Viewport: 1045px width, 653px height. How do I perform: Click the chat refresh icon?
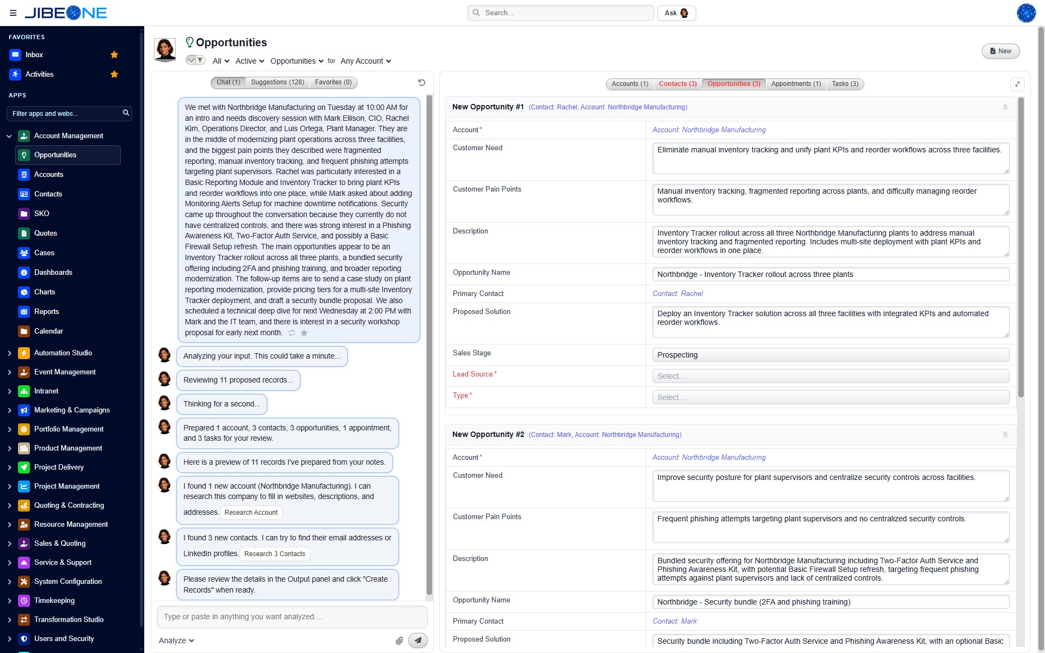421,82
